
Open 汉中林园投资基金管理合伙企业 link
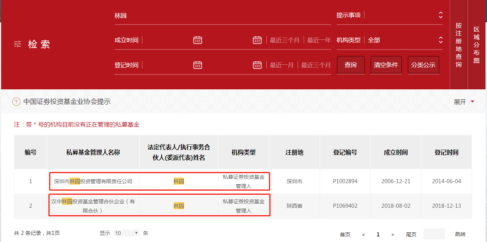[93, 206]
